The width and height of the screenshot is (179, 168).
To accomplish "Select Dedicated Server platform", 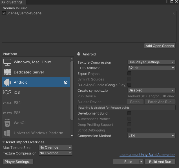I will pyautogui.click(x=36, y=72).
